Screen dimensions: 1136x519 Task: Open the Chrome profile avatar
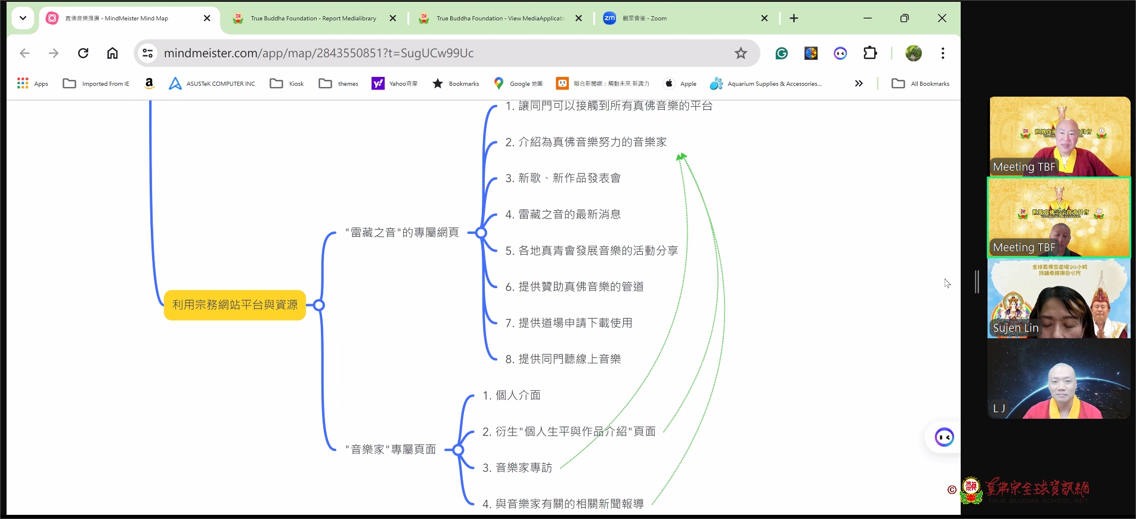913,54
